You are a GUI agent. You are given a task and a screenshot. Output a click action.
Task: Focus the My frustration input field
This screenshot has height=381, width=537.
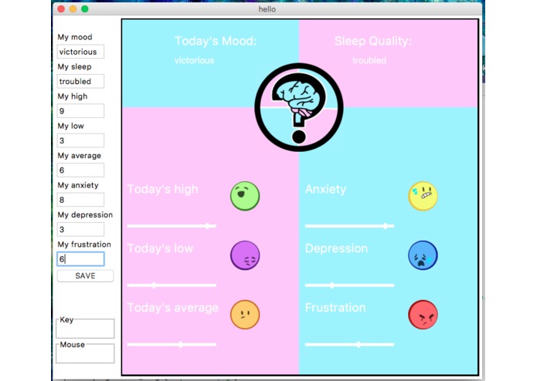point(80,259)
